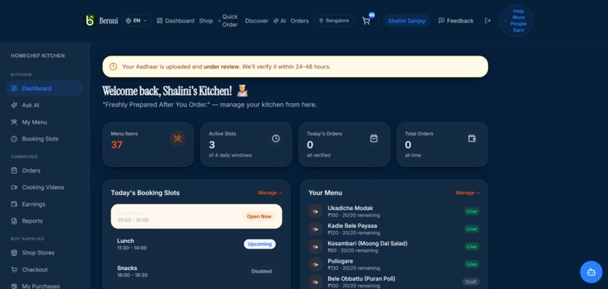The width and height of the screenshot is (608, 289).
Task: Click the under review Aadhaar notice
Action: pos(295,66)
